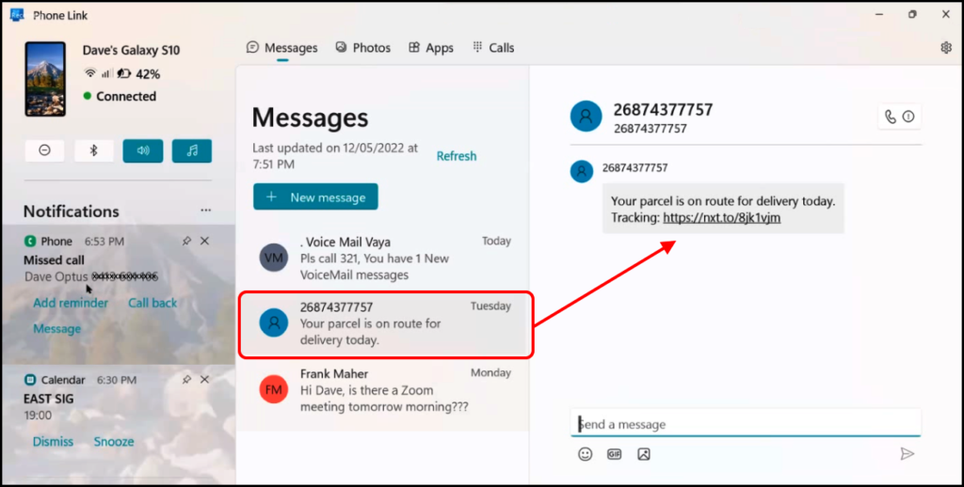Click the phone's Wi-Fi status icon
The height and width of the screenshot is (487, 964).
(90, 73)
